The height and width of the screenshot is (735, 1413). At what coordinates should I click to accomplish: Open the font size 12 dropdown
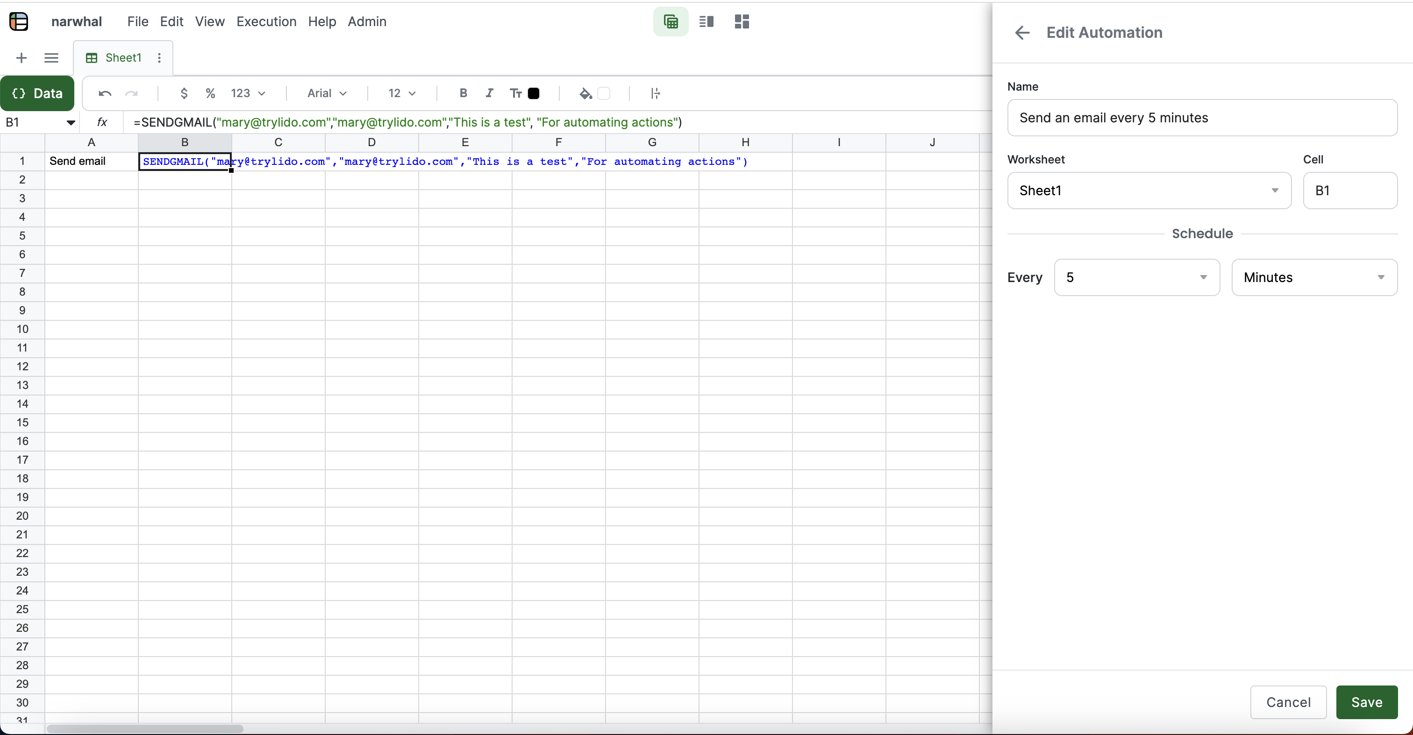tap(402, 94)
